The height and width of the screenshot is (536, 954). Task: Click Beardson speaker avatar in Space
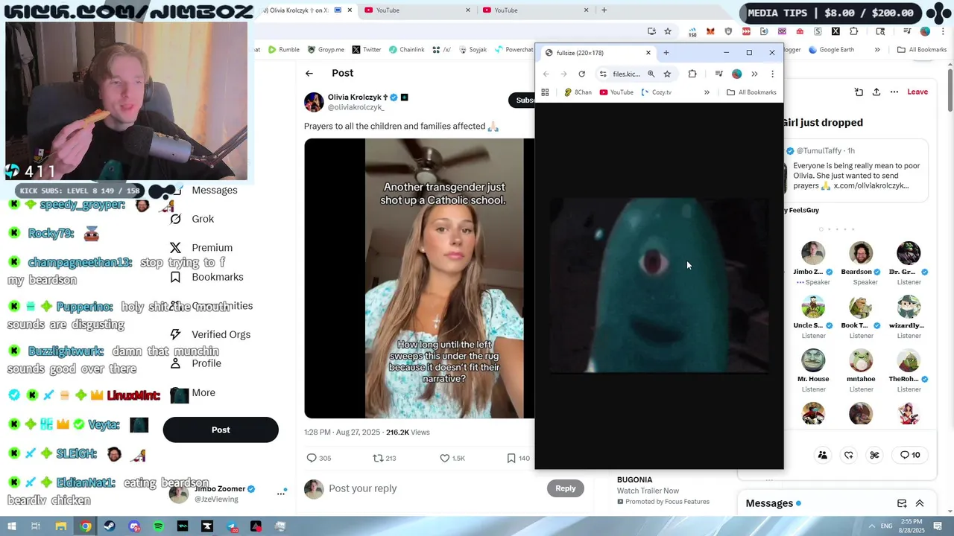click(x=861, y=253)
